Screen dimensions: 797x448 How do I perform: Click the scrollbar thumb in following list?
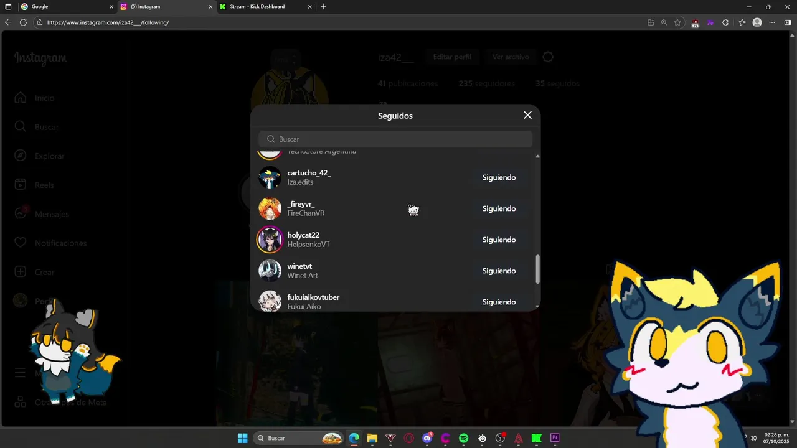point(538,269)
